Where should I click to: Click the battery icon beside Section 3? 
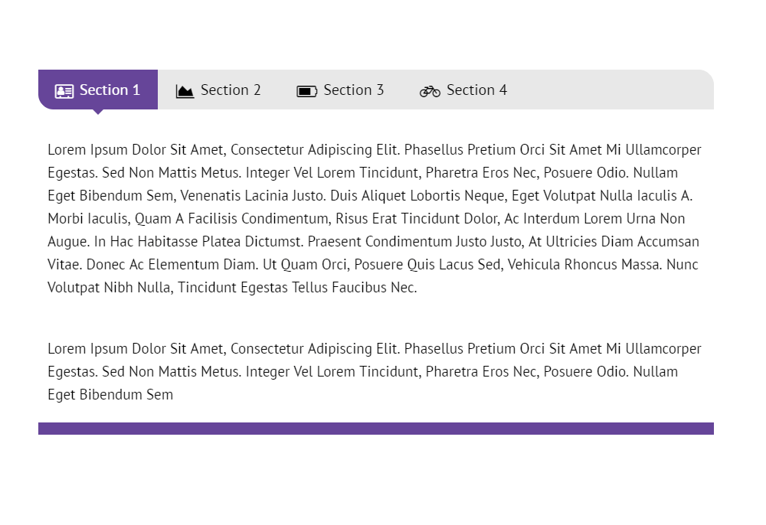pos(307,91)
